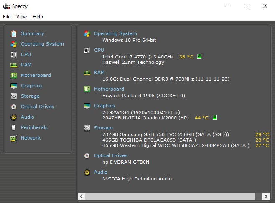
Task: Open the Motherboard section in sidebar
Action: click(x=36, y=75)
